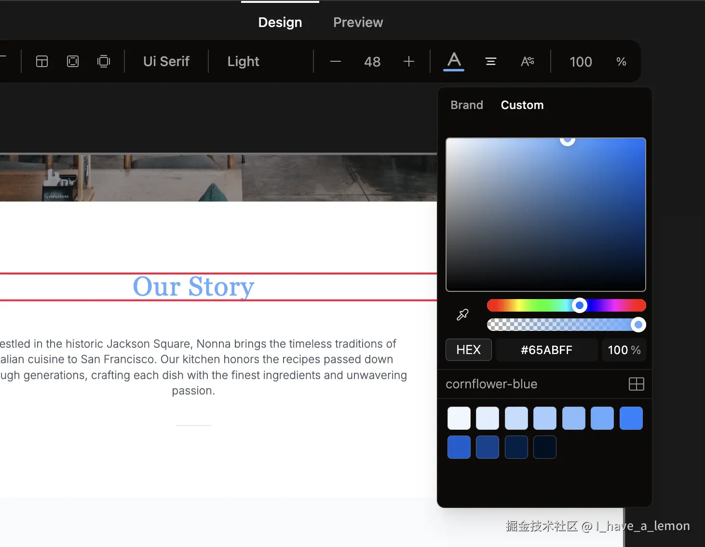Decrease font size with minus button
This screenshot has width=705, height=547.
click(x=336, y=61)
